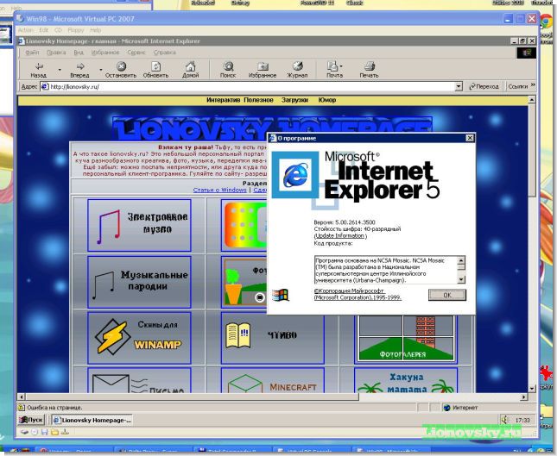Viewport: 557px width, 456px height.
Task: Click the Forward (Вперед) toolbar button
Action: pos(79,69)
